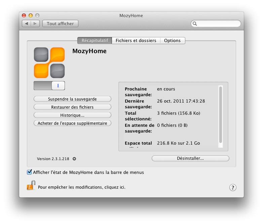Click the 'Dernière sauvegarde:' label
263x224 pixels.
point(138,104)
